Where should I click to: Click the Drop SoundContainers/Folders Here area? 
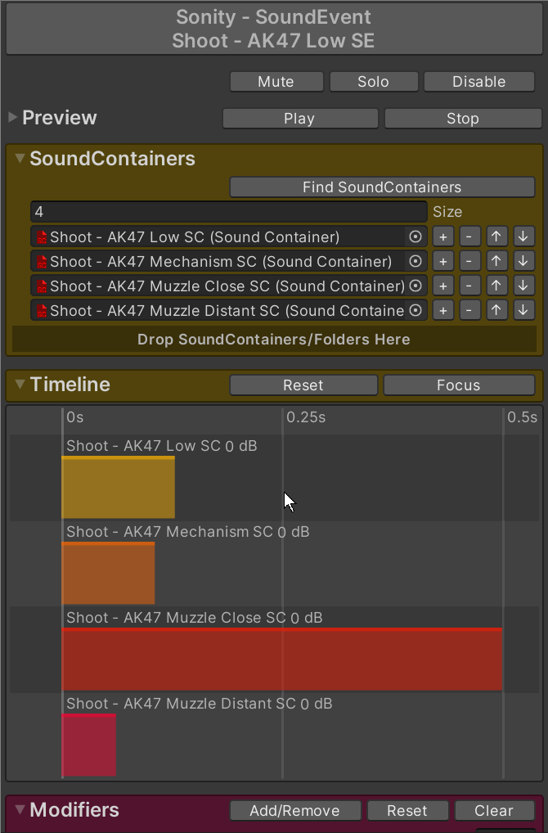tap(274, 339)
